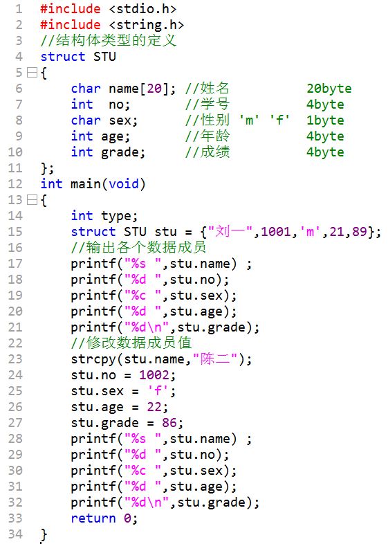
Task: Click the stu.grade = 86 assignment
Action: [127, 423]
